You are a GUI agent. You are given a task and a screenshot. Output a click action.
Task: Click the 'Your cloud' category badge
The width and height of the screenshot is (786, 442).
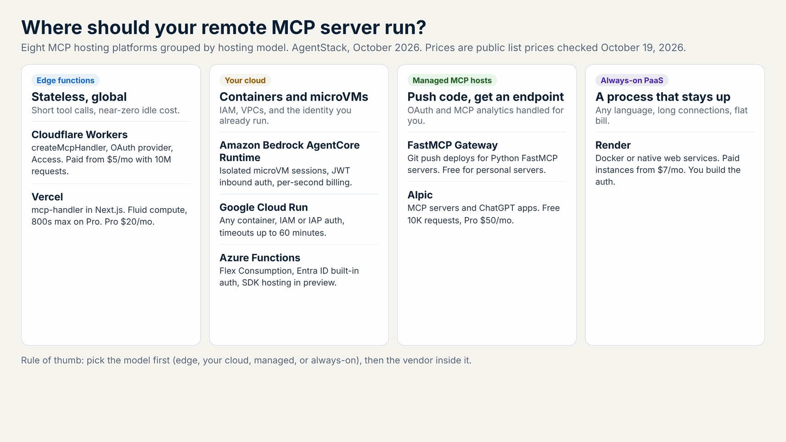[x=245, y=80]
